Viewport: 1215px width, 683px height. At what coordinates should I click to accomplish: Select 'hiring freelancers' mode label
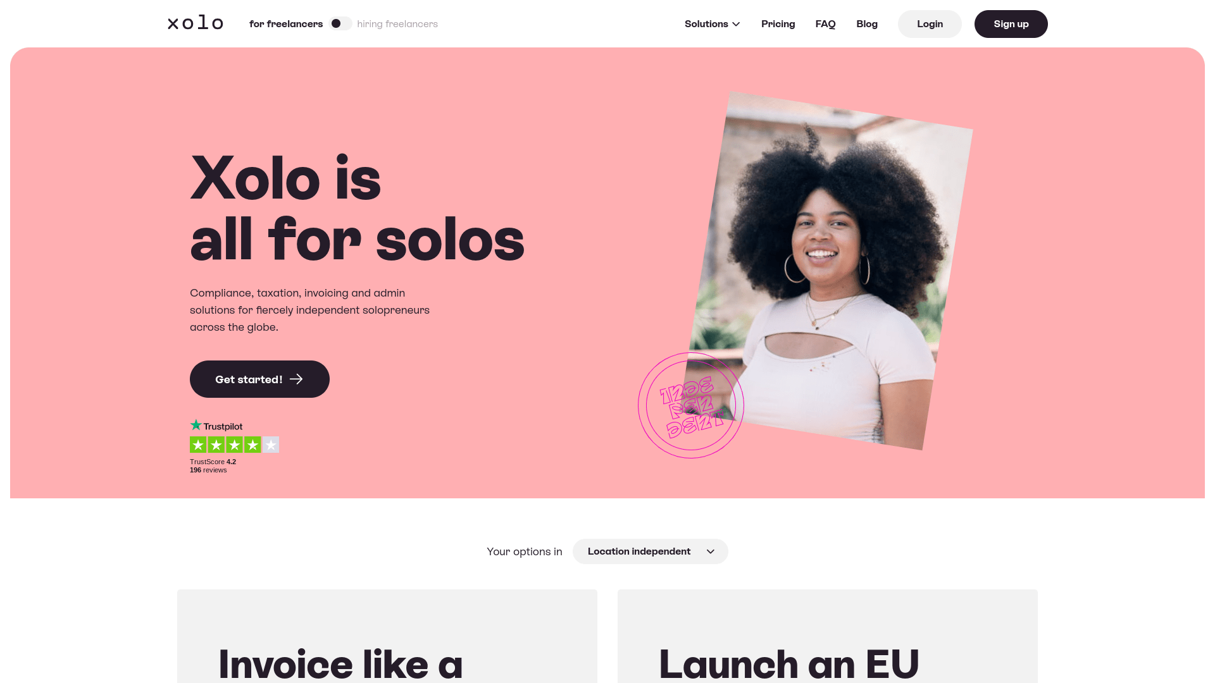pyautogui.click(x=397, y=24)
